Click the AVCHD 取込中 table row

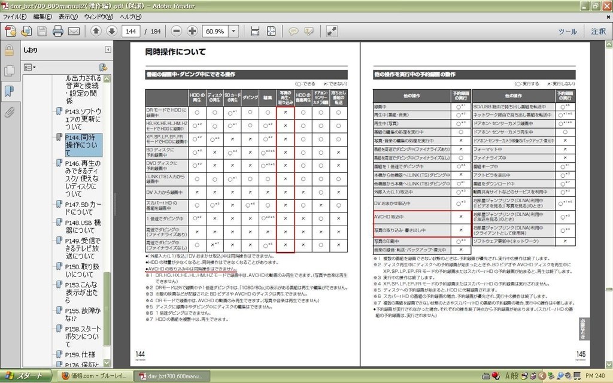(421, 217)
